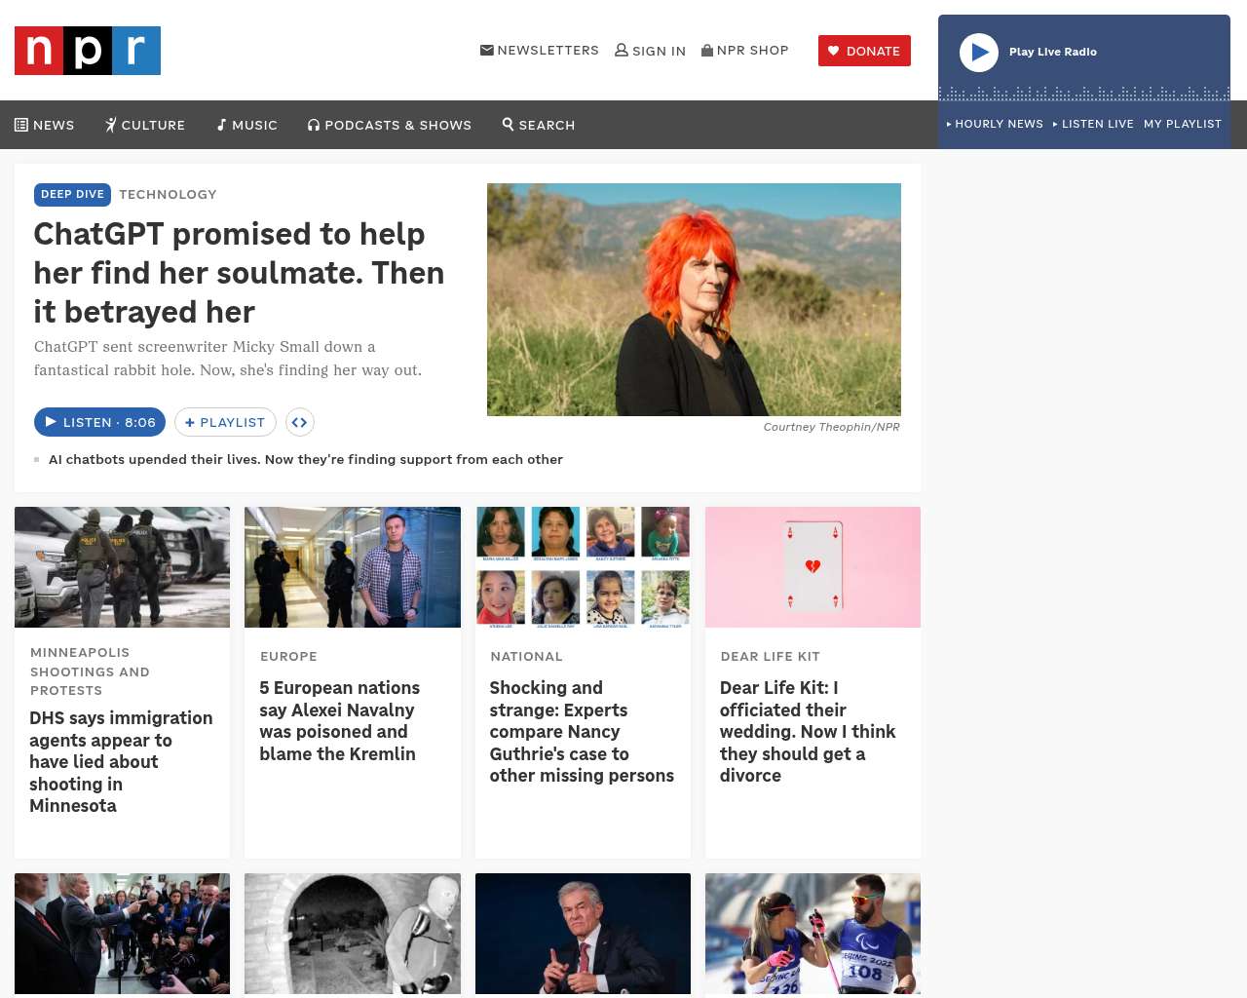Click the Deep Dive badge

point(72,194)
